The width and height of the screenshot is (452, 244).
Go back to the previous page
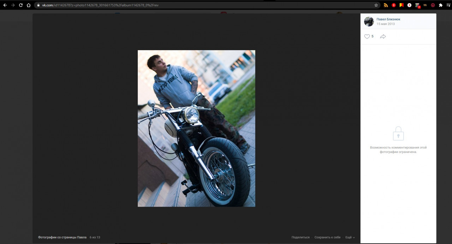[x=5, y=5]
